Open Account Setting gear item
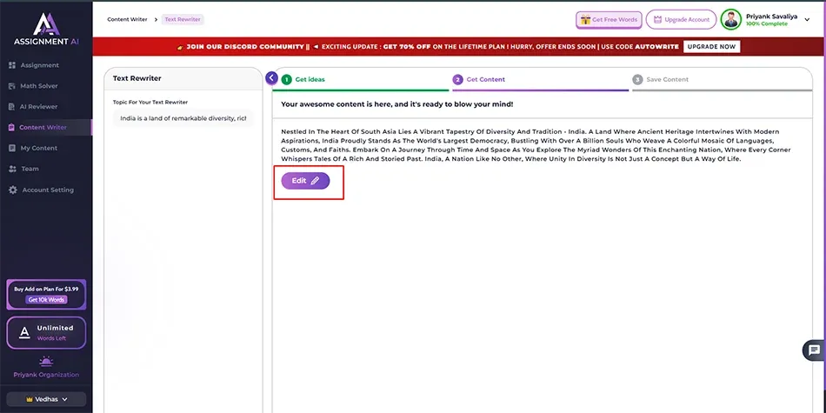This screenshot has height=413, width=826. [47, 190]
